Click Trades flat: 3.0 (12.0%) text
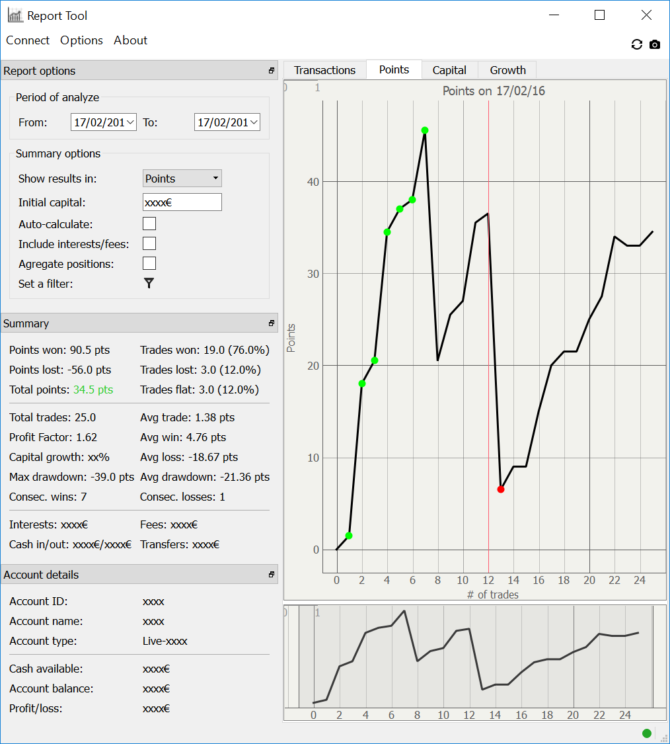Image resolution: width=670 pixels, height=744 pixels. [200, 390]
